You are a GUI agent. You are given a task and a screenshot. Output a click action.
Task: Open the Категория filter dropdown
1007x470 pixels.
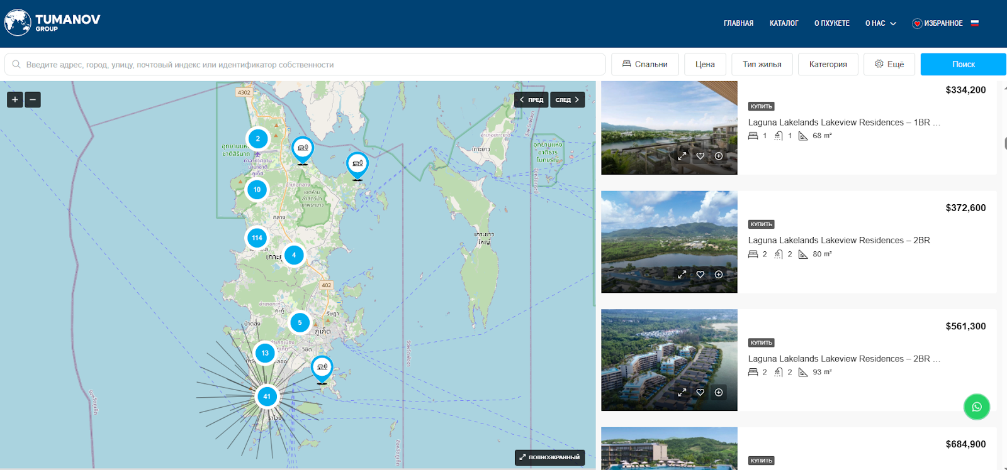828,64
